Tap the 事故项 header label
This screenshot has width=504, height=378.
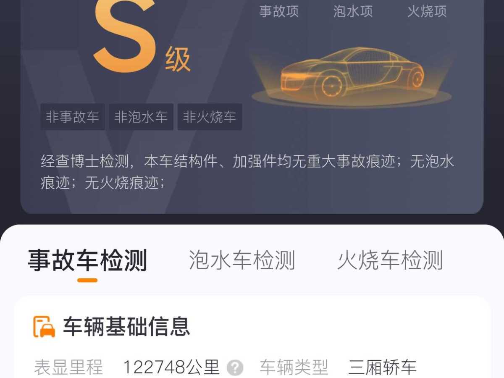[279, 11]
